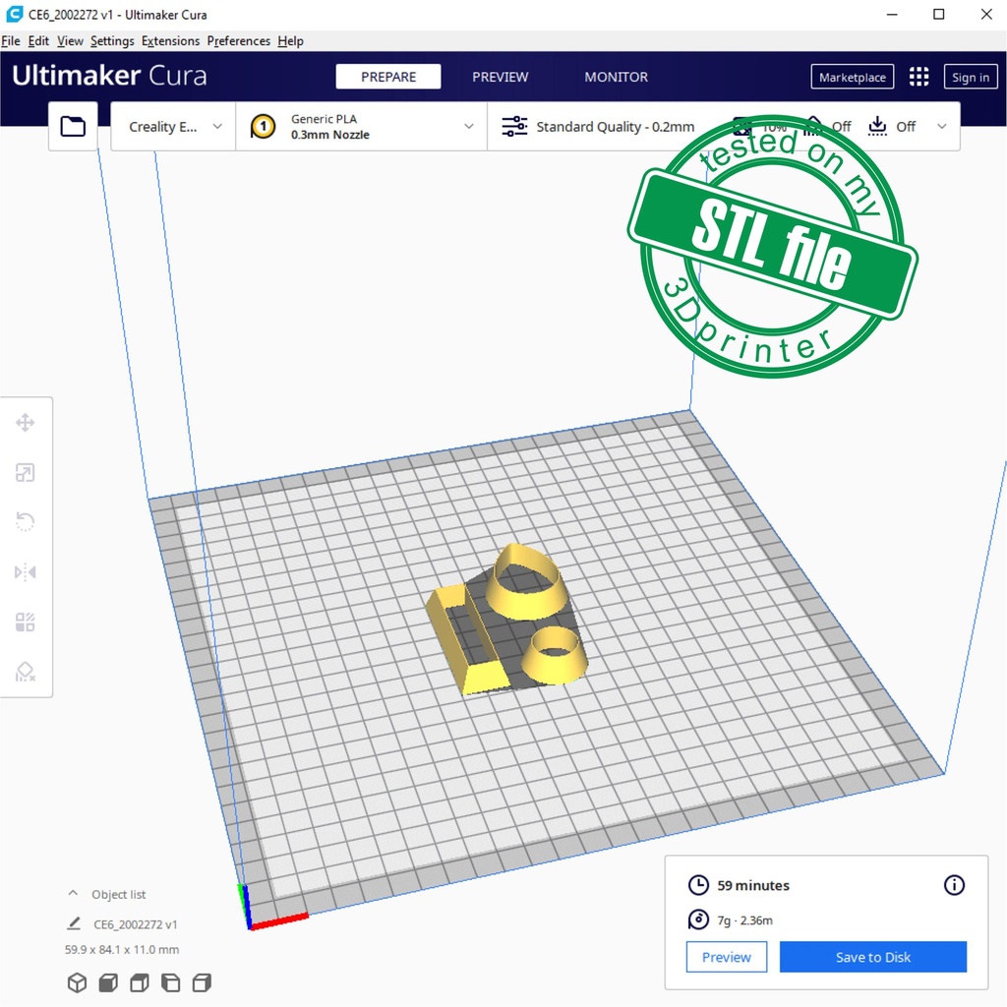Open the Extensions menu
This screenshot has height=1007, width=1007.
coord(170,40)
